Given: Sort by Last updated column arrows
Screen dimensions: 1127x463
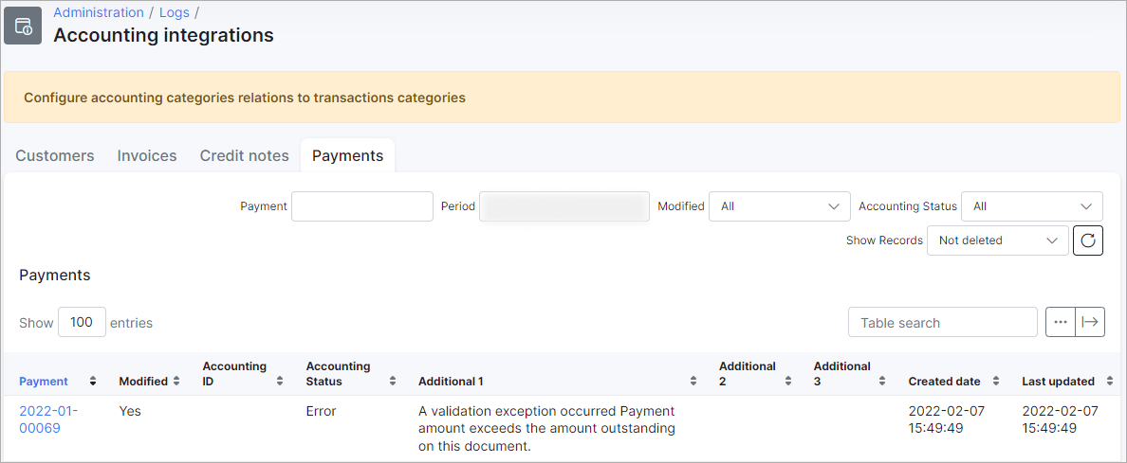Looking at the screenshot, I should [x=1110, y=382].
